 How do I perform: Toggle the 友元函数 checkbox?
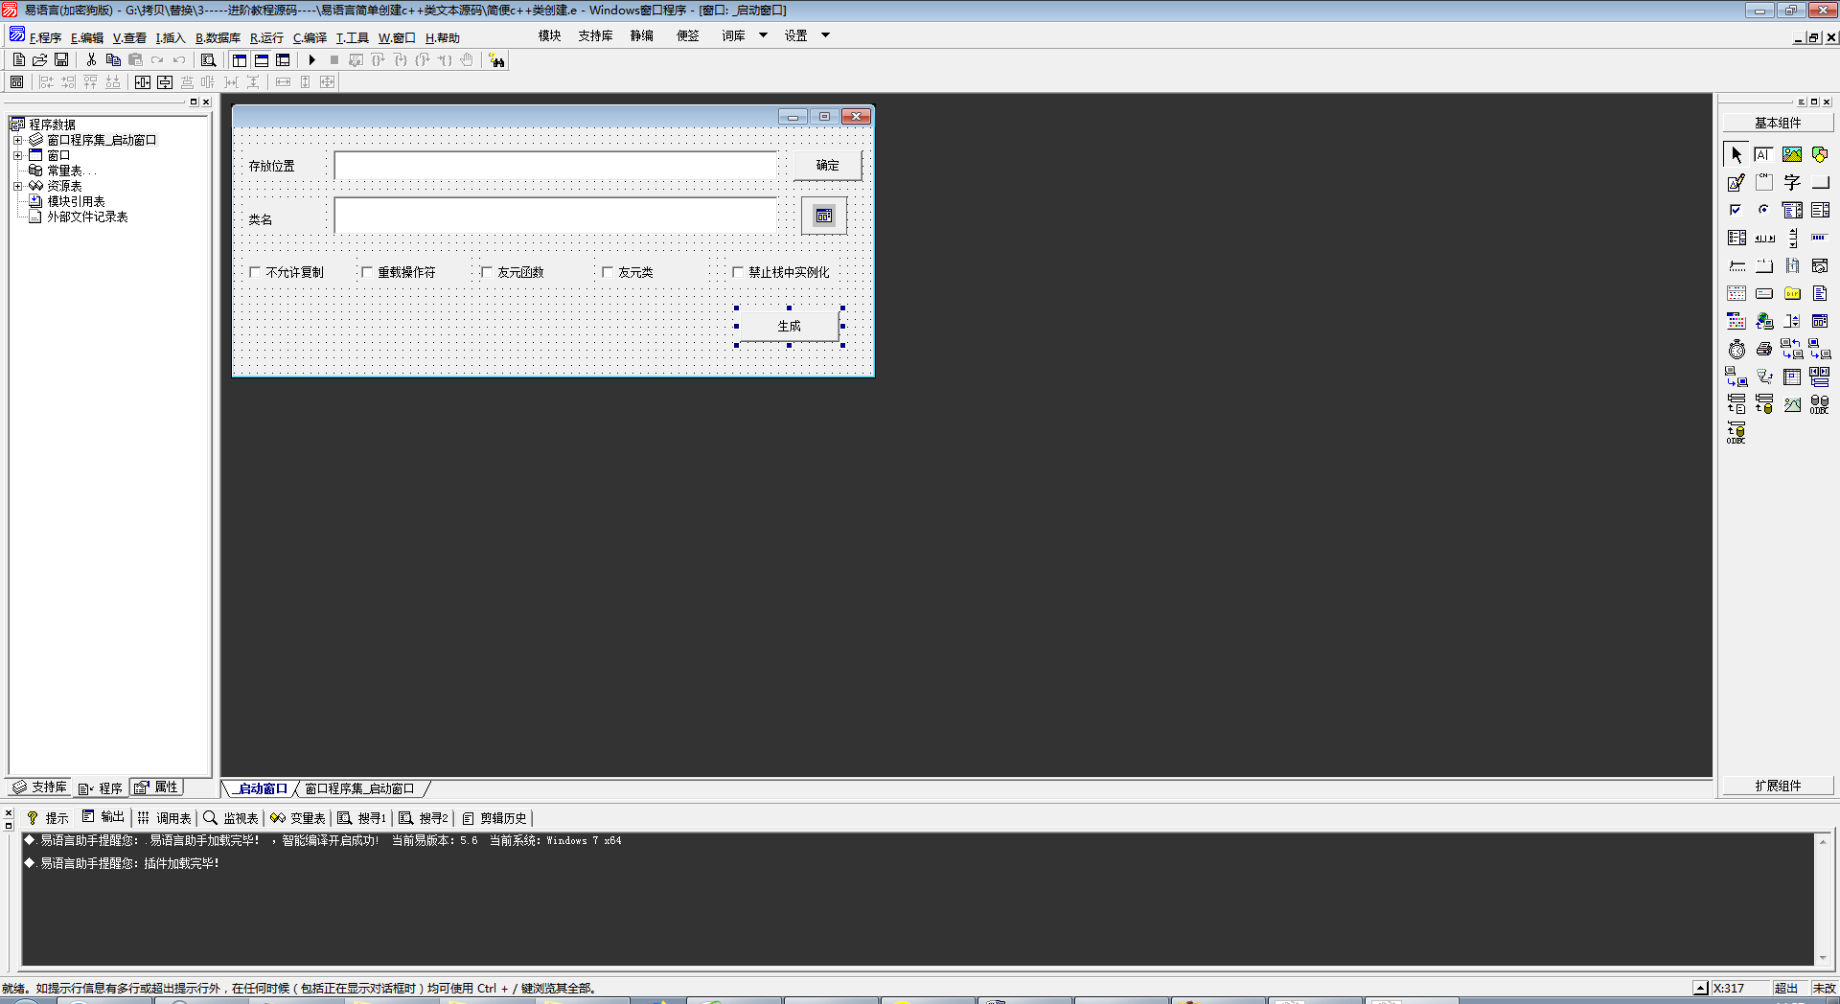[487, 272]
